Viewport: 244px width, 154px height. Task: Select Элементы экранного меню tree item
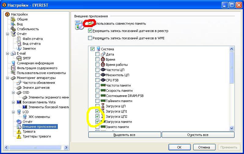49,97
